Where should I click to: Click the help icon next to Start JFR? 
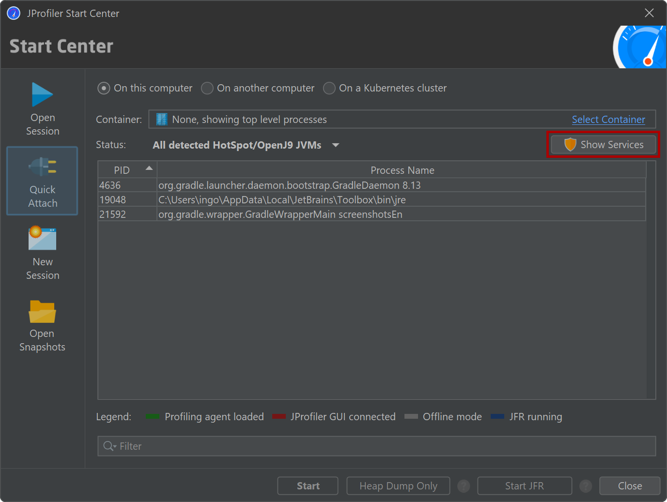point(586,486)
